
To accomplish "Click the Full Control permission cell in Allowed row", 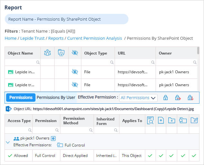I will [x=46, y=156].
